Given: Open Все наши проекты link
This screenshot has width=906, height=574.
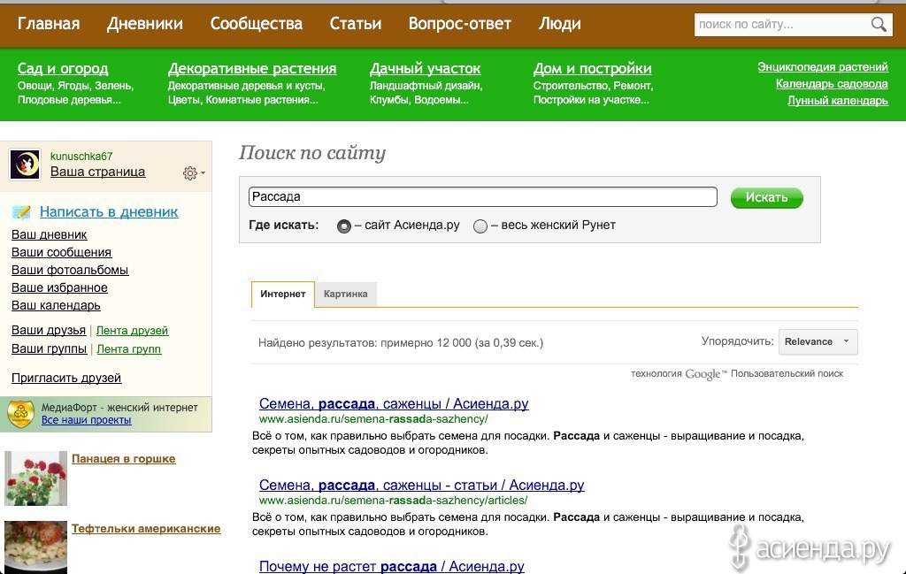Looking at the screenshot, I should pyautogui.click(x=86, y=420).
